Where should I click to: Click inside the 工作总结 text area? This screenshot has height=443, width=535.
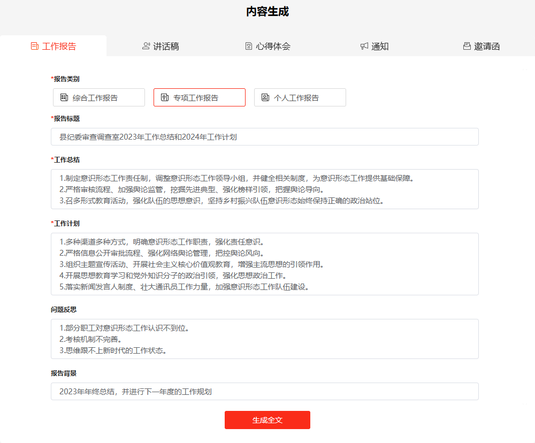(265, 189)
